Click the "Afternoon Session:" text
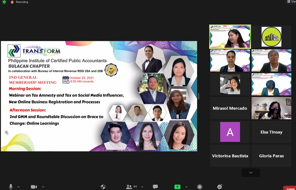The width and height of the screenshot is (296, 190). 28,110
